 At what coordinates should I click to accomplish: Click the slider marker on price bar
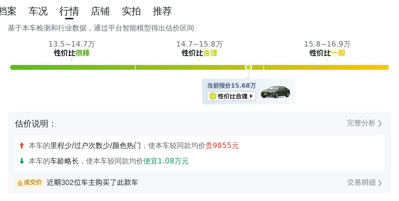(x=248, y=67)
